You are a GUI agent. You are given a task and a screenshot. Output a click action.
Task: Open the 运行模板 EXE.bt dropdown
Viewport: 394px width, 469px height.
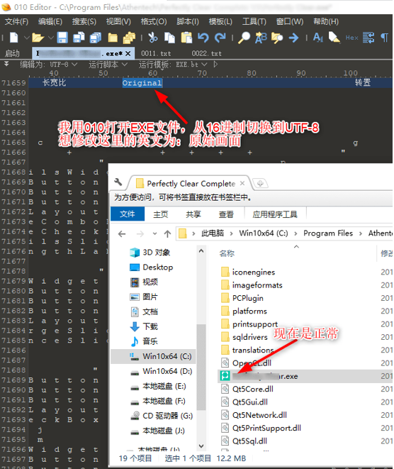click(x=173, y=65)
